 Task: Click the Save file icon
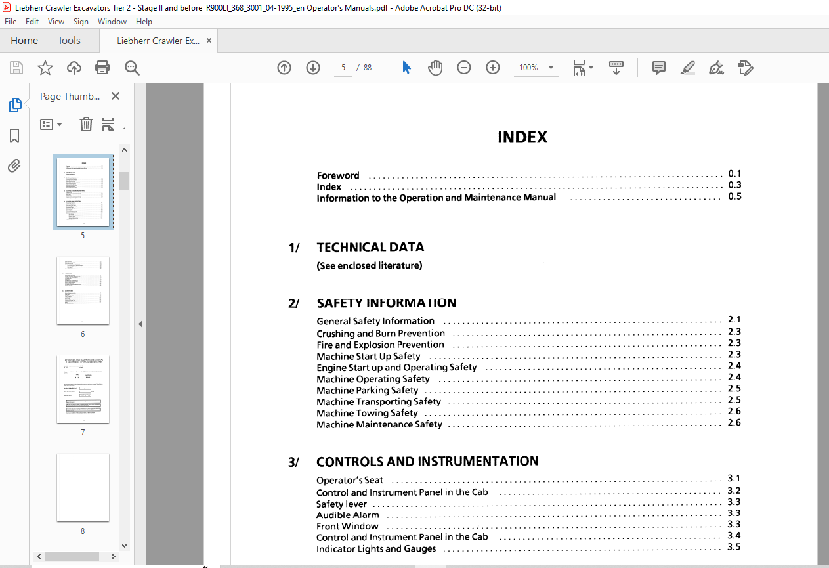[x=16, y=68]
